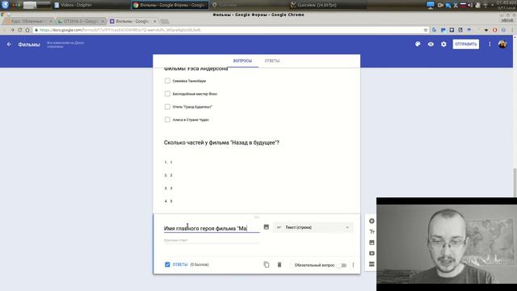Add a video from the side toolbar

pyautogui.click(x=372, y=253)
